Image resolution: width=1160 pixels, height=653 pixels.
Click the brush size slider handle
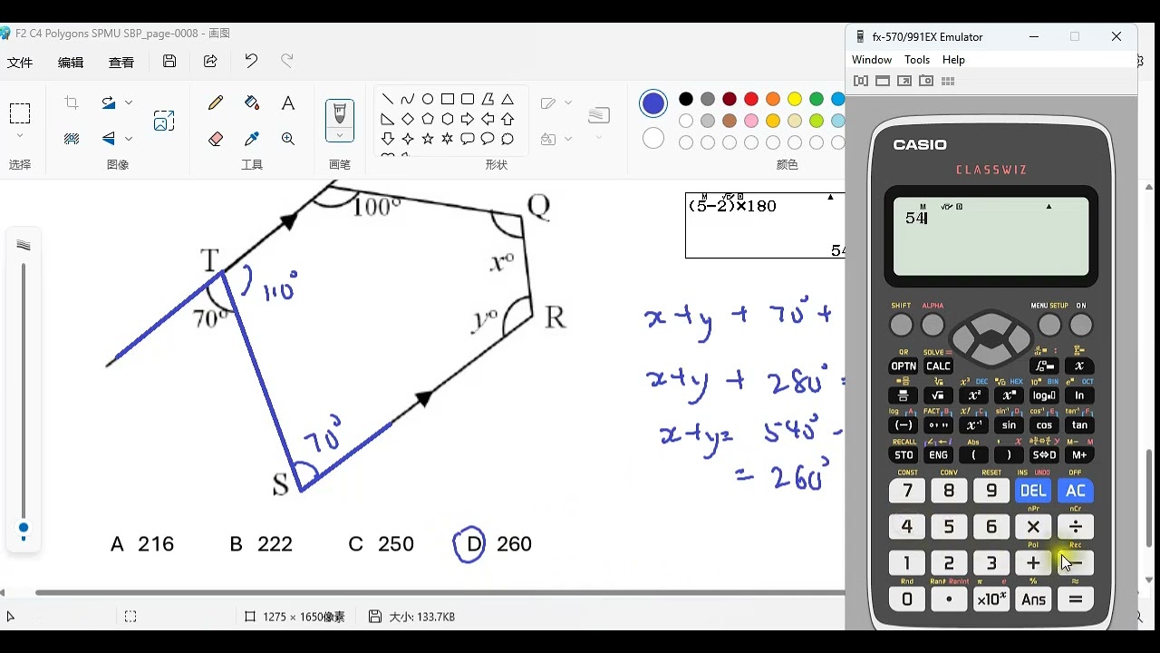click(x=24, y=528)
